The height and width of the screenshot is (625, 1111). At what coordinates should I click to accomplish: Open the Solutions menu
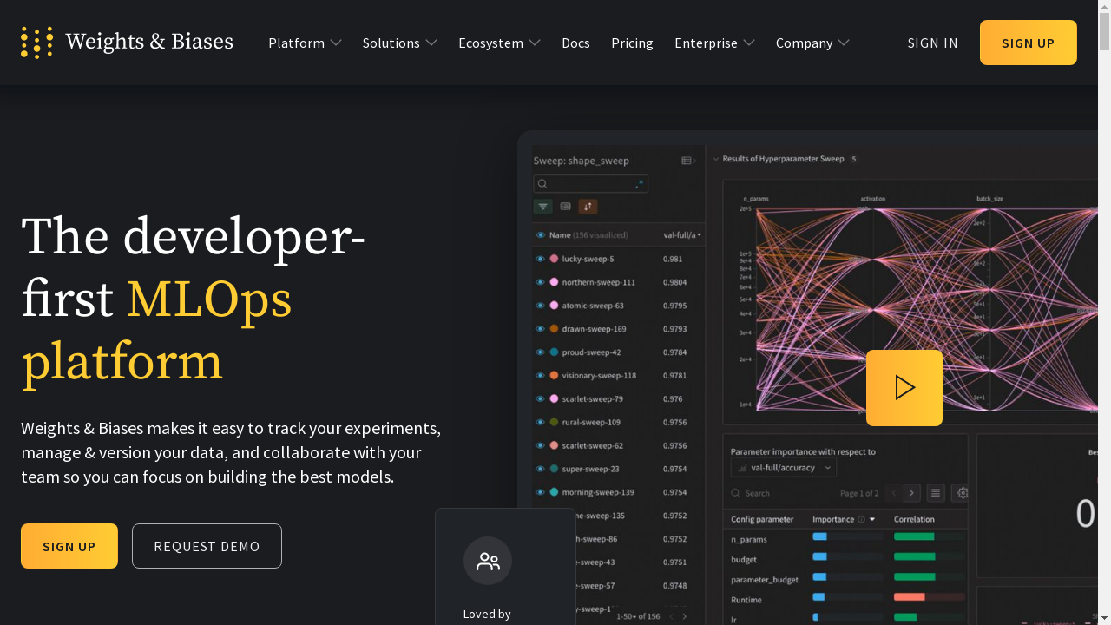[391, 43]
